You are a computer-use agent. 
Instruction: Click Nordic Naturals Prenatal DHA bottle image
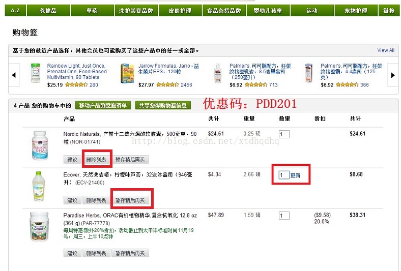[x=40, y=145]
